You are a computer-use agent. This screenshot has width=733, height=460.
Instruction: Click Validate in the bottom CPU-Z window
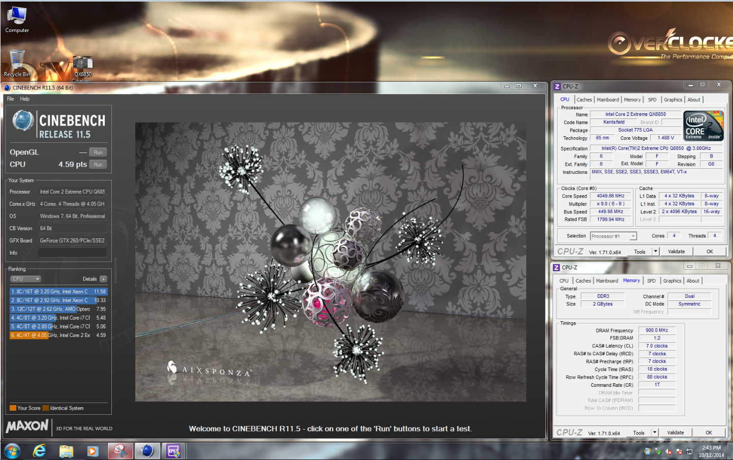[x=675, y=433]
